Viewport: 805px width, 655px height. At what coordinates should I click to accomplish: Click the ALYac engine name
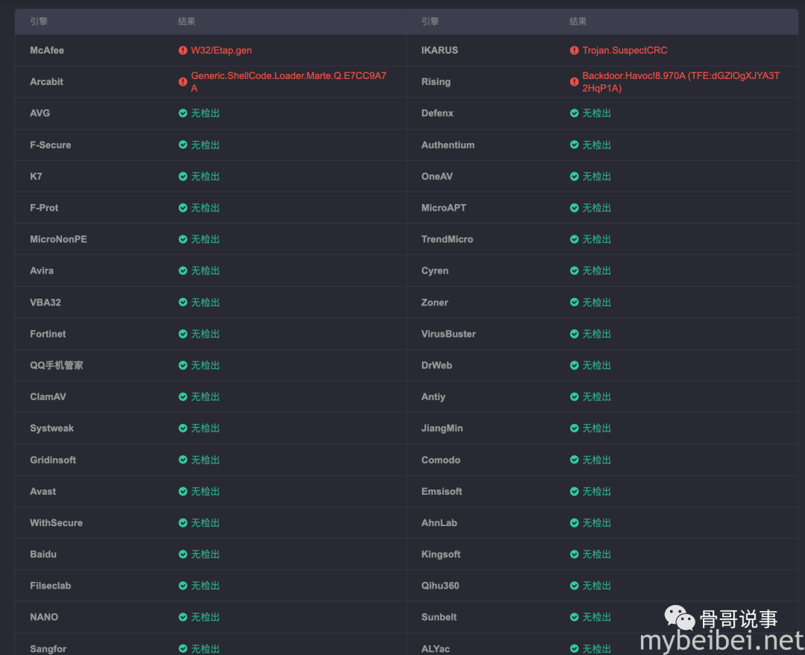(x=435, y=649)
